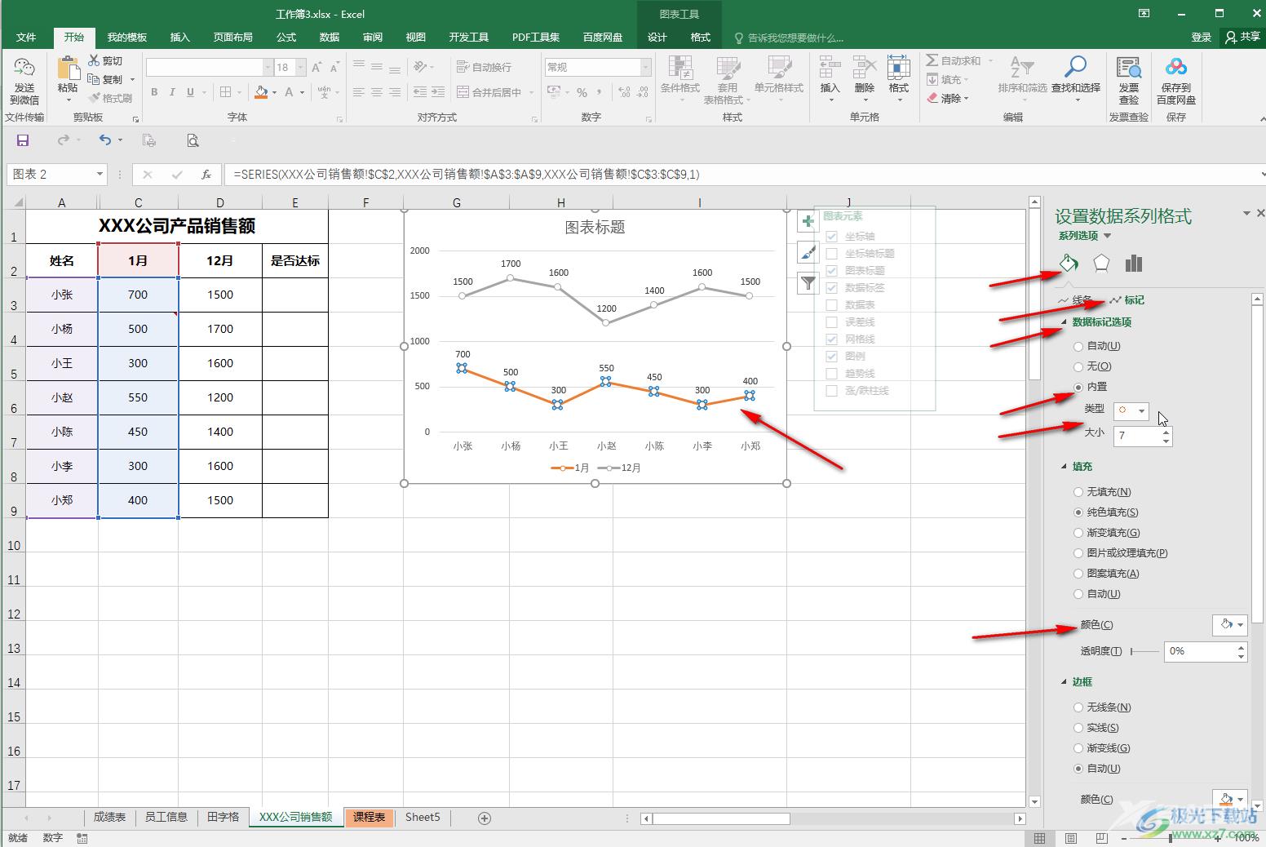Add a new sheet button

click(x=485, y=818)
